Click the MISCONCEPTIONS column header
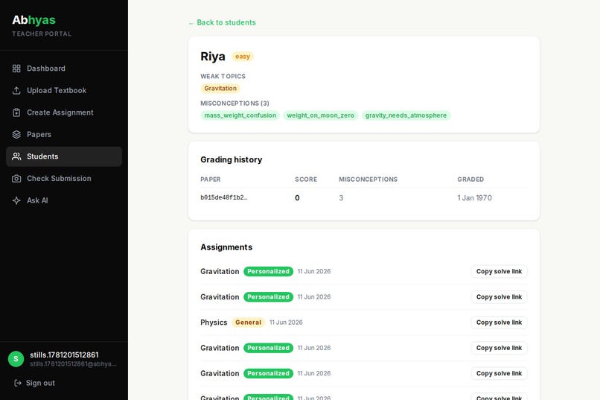The image size is (600, 400). tap(368, 180)
